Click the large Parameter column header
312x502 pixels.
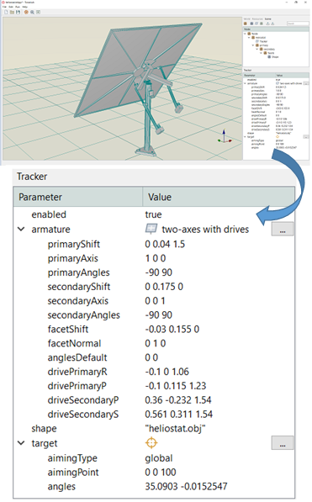tap(78, 197)
